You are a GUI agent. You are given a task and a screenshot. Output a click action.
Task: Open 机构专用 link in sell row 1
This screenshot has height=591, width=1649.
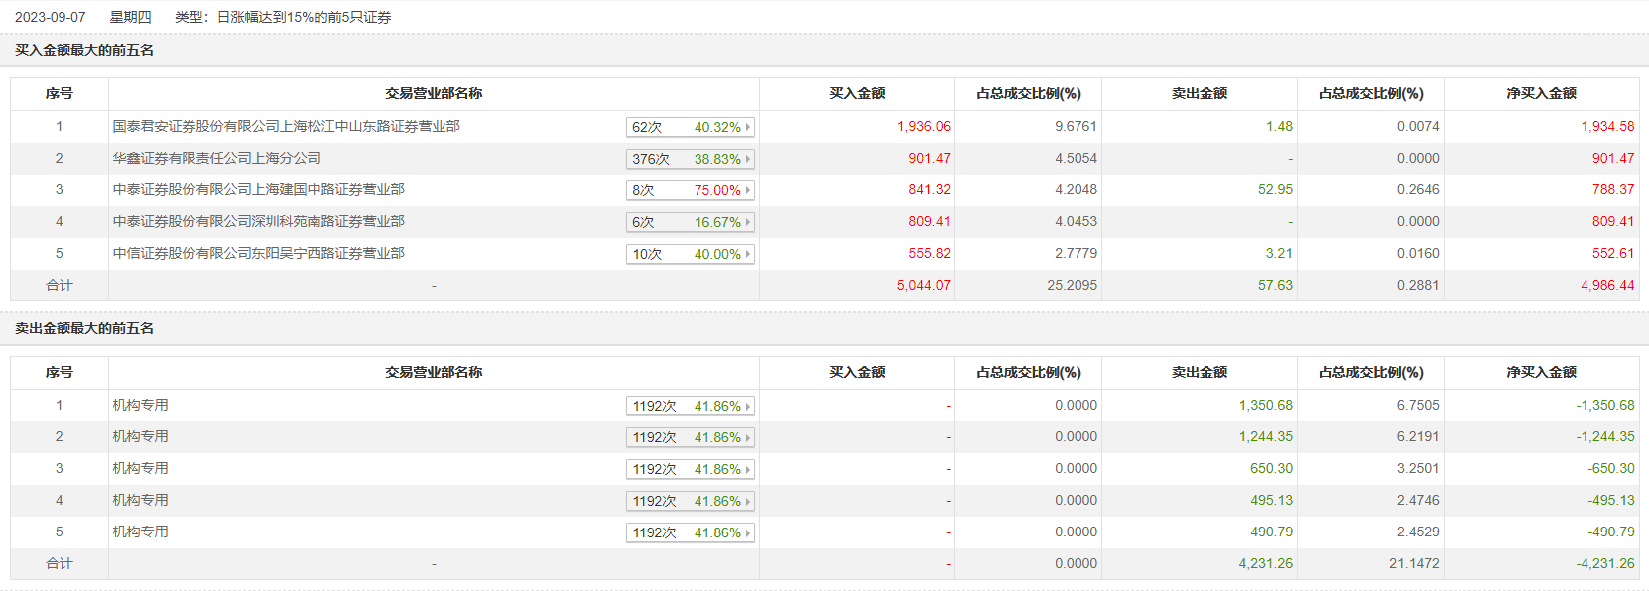pos(140,405)
